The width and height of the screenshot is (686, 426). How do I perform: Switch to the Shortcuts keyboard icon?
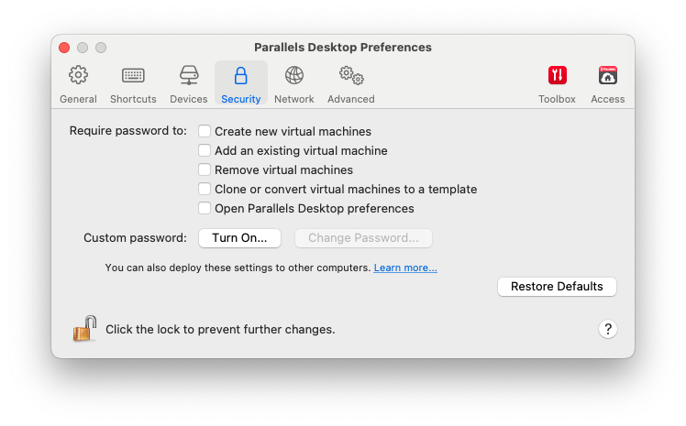tap(133, 76)
